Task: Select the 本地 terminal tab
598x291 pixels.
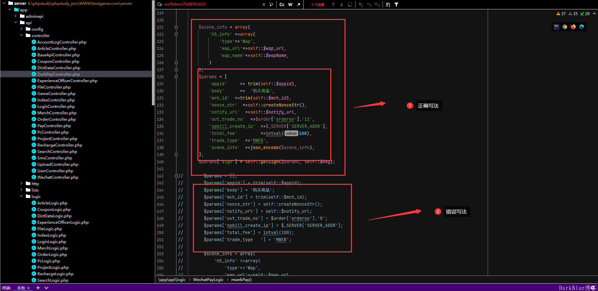Action: [21, 288]
